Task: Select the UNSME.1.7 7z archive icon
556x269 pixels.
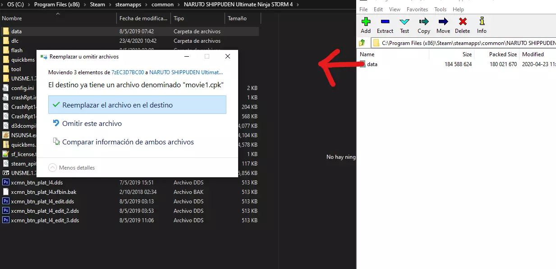Action: click(x=6, y=173)
